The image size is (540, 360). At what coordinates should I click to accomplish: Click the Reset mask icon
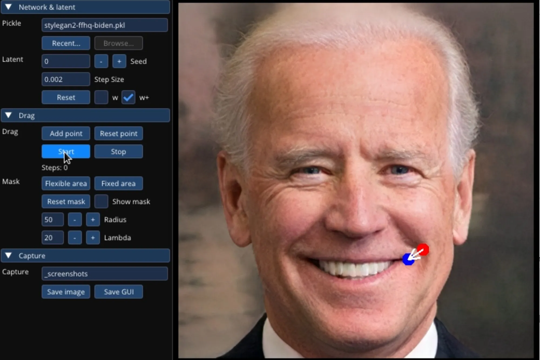tap(65, 201)
